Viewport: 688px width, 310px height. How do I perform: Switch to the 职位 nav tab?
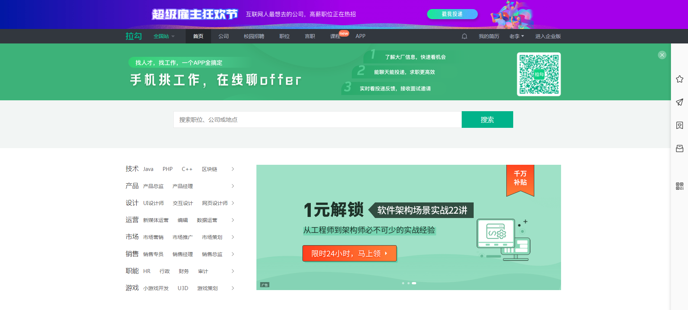pyautogui.click(x=284, y=36)
